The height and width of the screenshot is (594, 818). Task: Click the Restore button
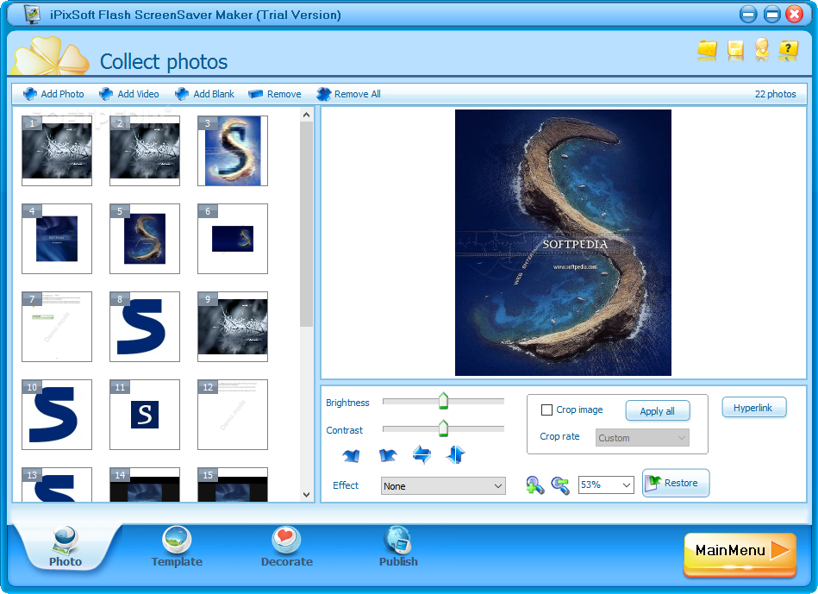[676, 483]
